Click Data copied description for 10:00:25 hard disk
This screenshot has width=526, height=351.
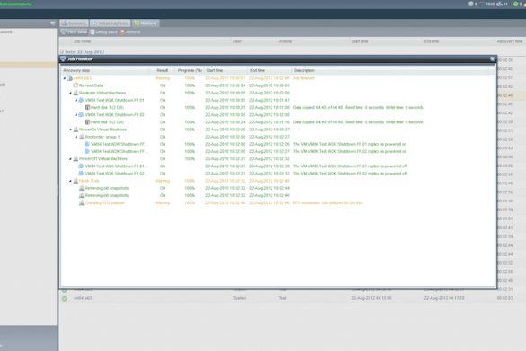point(358,107)
